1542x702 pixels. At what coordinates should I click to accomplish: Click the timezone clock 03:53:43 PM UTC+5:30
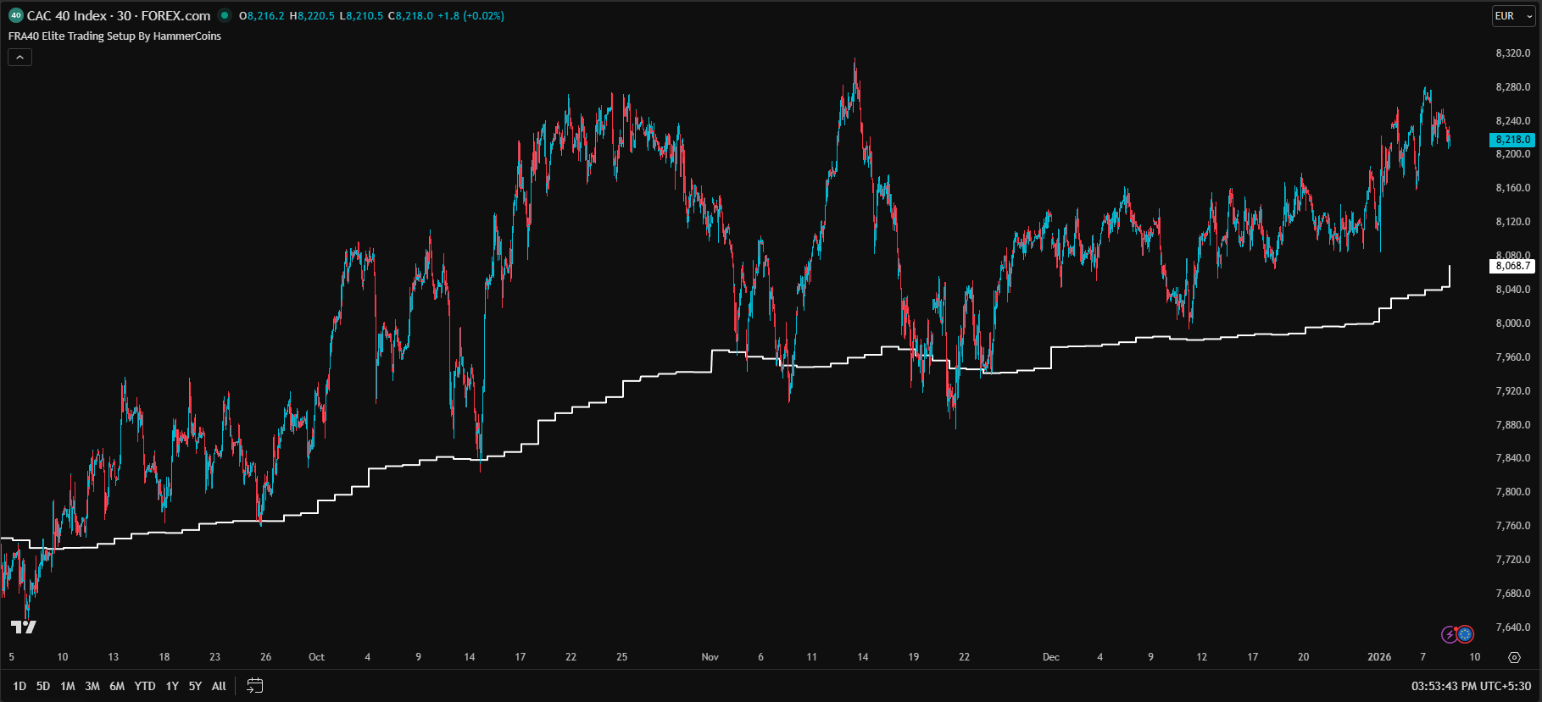click(1471, 686)
